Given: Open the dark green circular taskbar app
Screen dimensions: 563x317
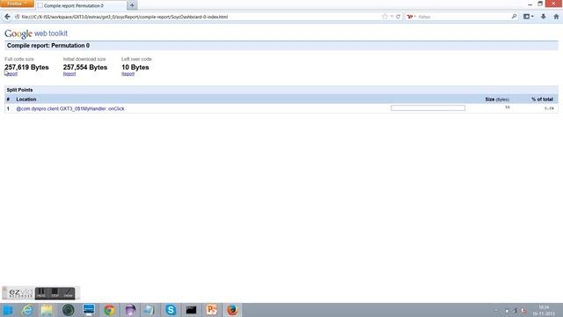Looking at the screenshot, I should pos(69,310).
